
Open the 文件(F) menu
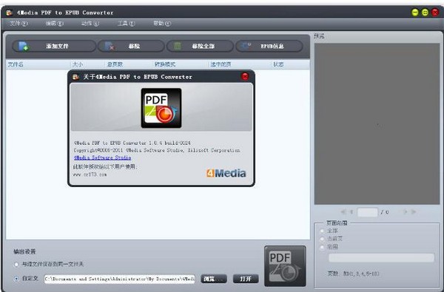[18, 24]
